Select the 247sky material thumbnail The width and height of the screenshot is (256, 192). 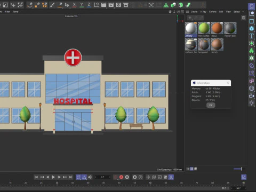191,28
